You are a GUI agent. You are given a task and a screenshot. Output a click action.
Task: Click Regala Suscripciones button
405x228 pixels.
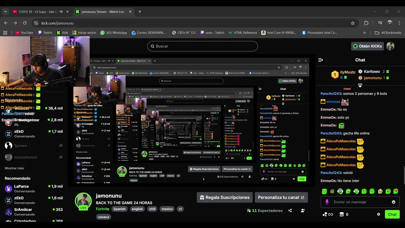(225, 197)
